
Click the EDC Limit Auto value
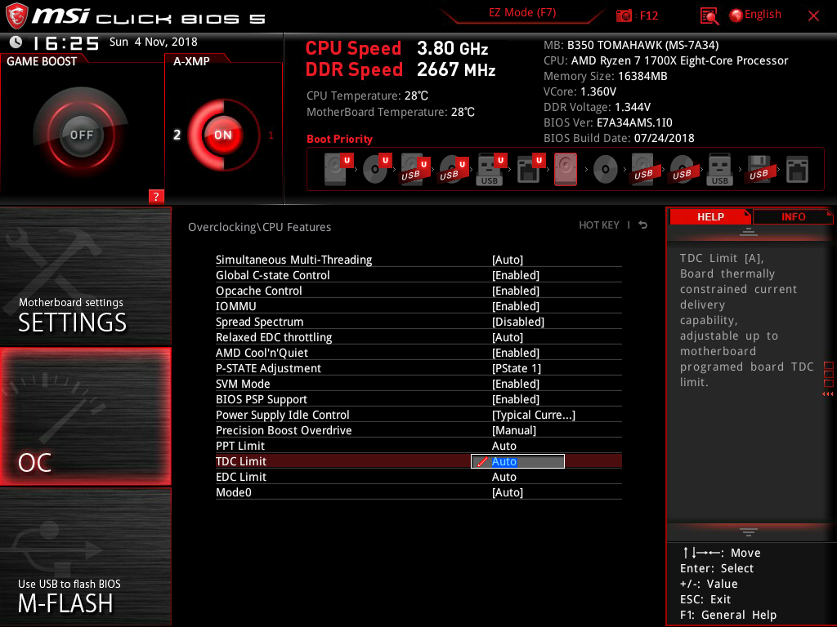(x=504, y=477)
